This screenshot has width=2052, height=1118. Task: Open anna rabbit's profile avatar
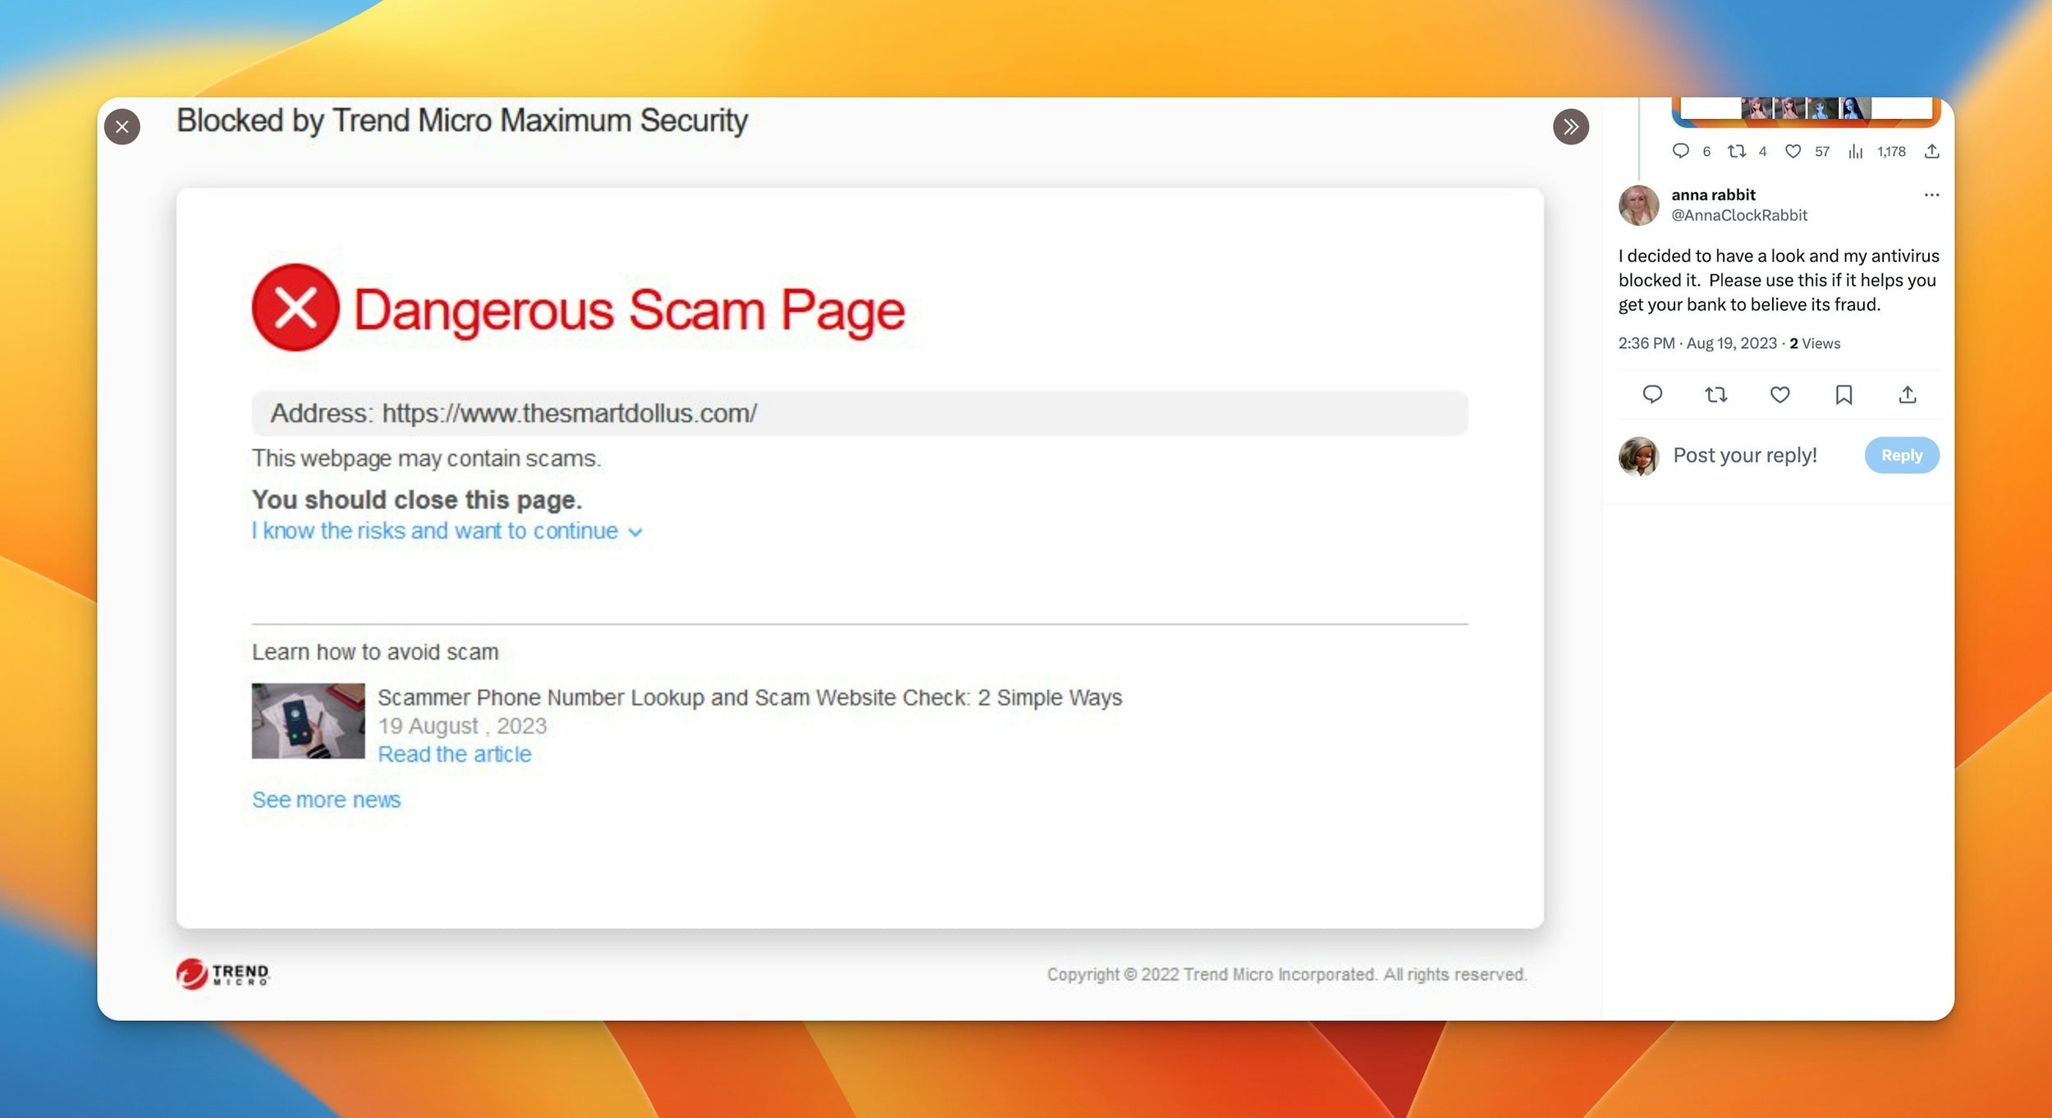1638,205
